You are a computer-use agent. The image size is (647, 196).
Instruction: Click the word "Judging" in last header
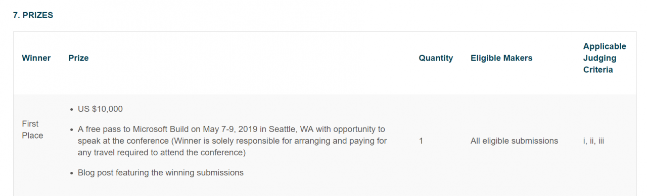[x=599, y=58]
